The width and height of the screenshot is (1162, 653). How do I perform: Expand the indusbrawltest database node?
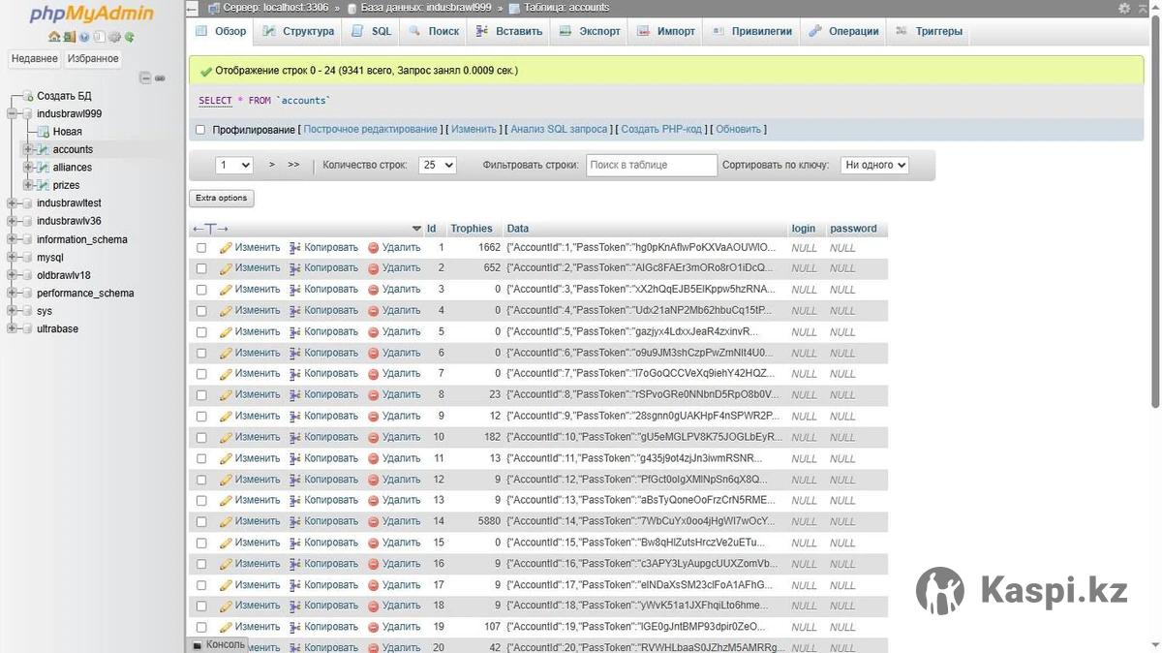(13, 203)
